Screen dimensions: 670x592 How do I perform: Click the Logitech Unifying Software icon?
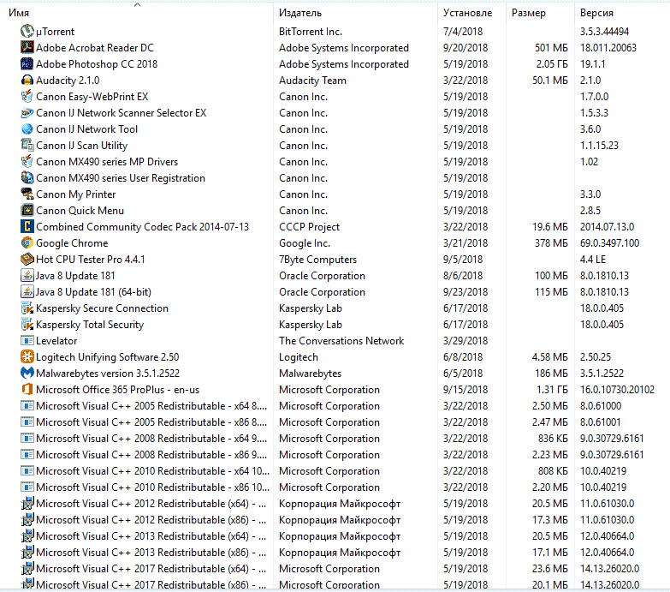(27, 356)
